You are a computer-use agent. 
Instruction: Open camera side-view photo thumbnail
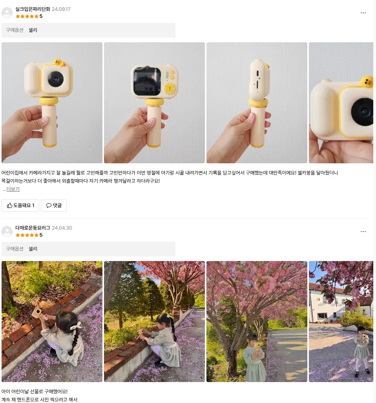pos(256,103)
